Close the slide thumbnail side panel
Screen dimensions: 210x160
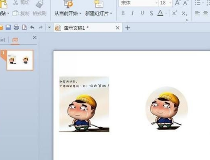[35, 37]
